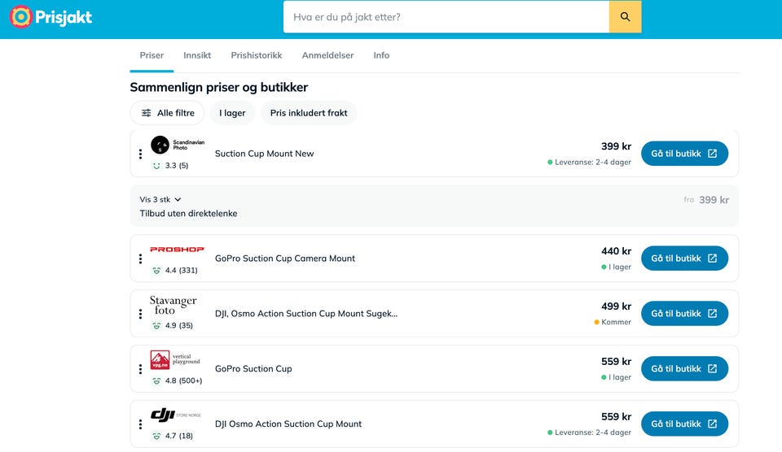Click the rating smiley next to 4.9 (35)
Viewport: 782px width, 452px height.
[x=156, y=325]
